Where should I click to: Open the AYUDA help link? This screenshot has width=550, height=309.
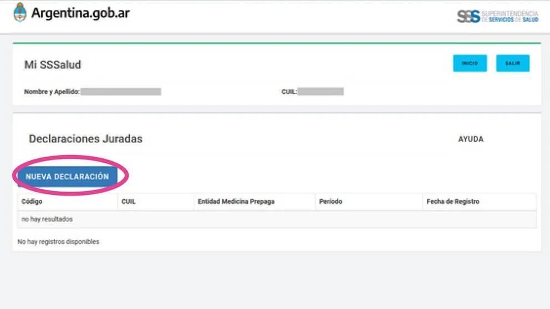click(x=471, y=139)
